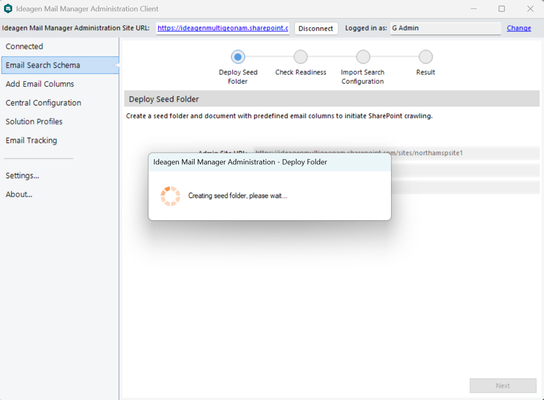This screenshot has width=544, height=400.
Task: Maximize the Administration Client window
Action: [x=501, y=8]
